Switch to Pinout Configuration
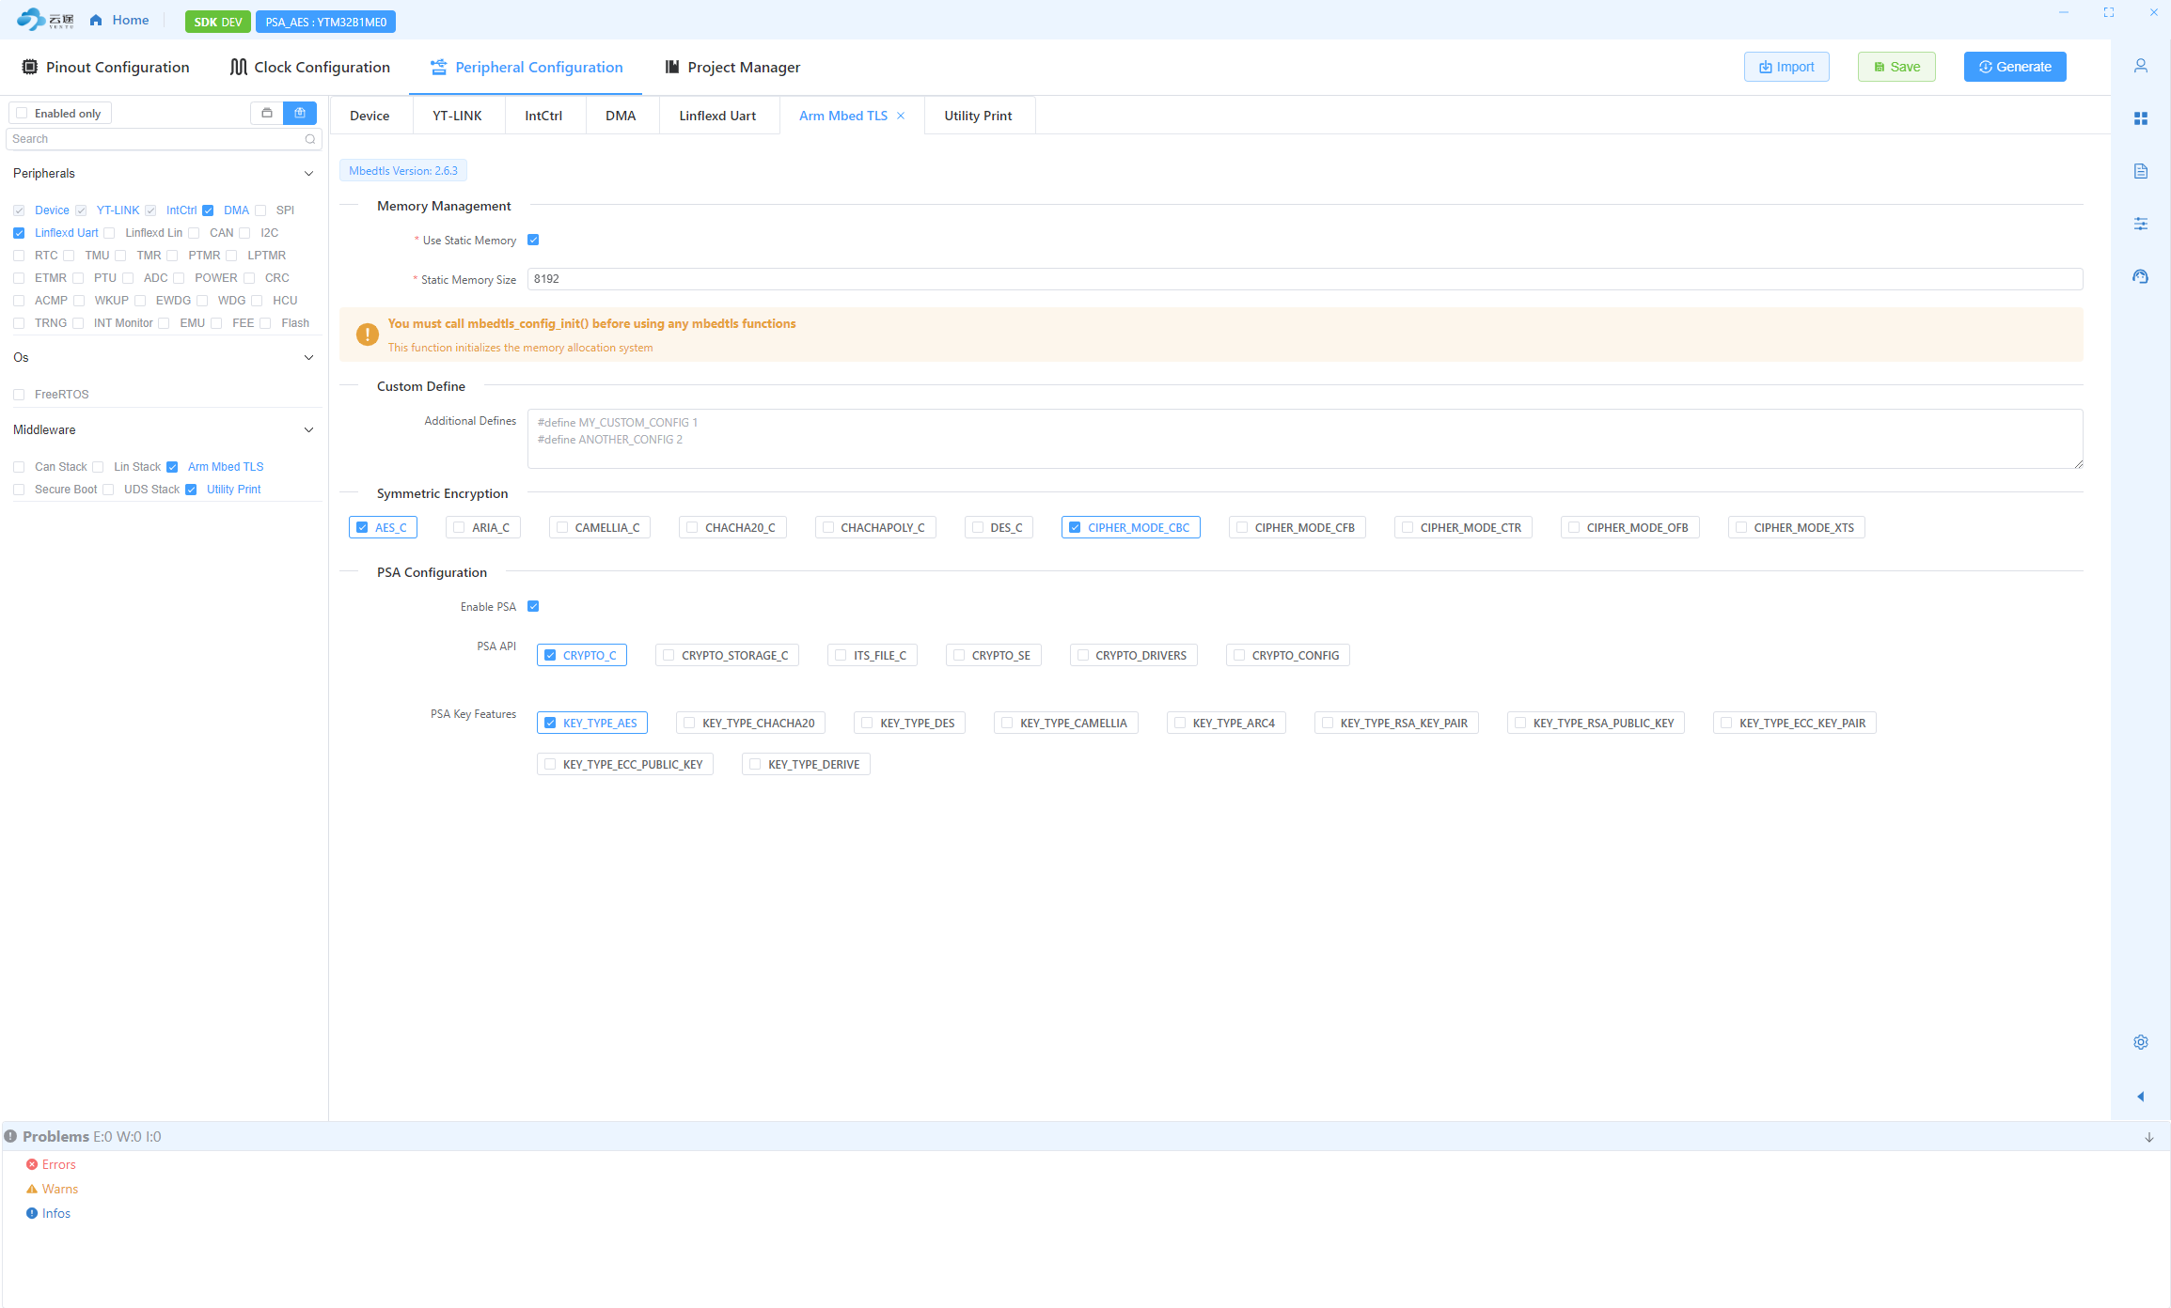This screenshot has height=1308, width=2171. [105, 67]
